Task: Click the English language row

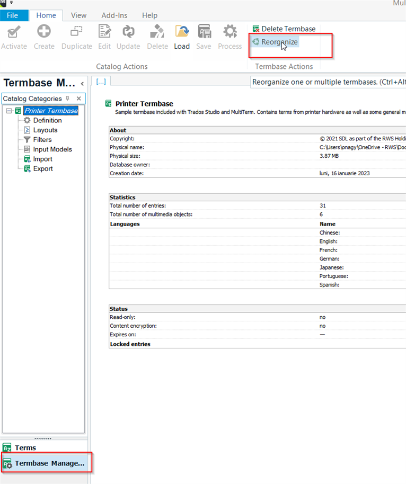Action: point(258,241)
